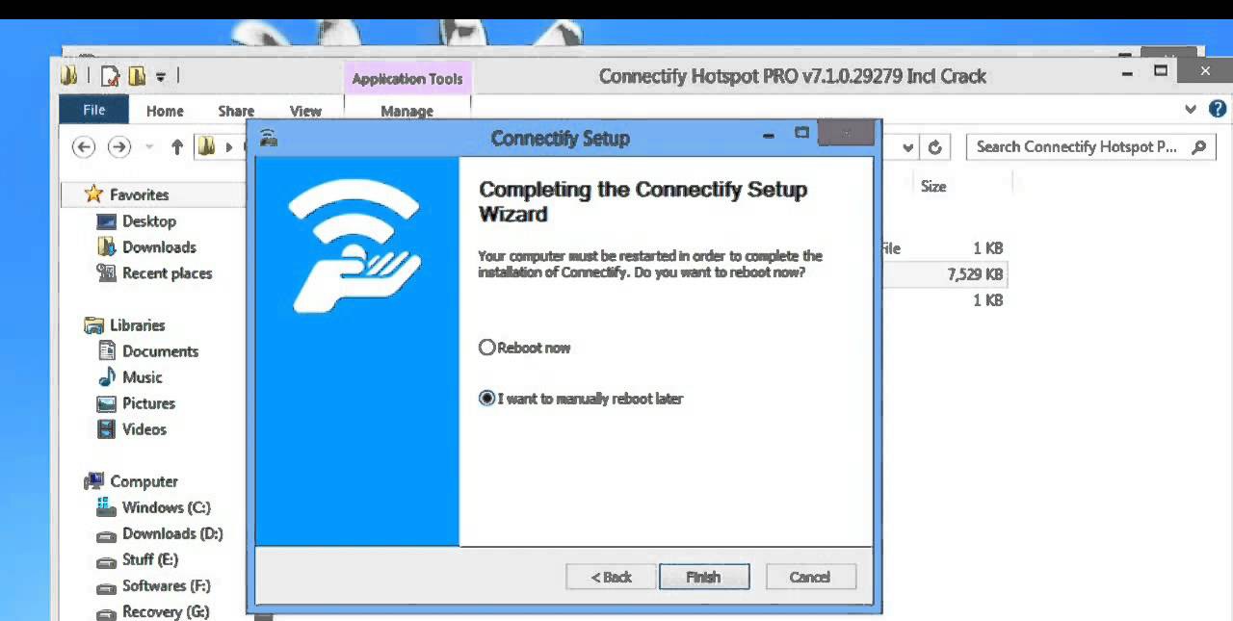Viewport: 1233px width, 621px height.
Task: Click the folder icon in the address bar
Action: click(205, 146)
